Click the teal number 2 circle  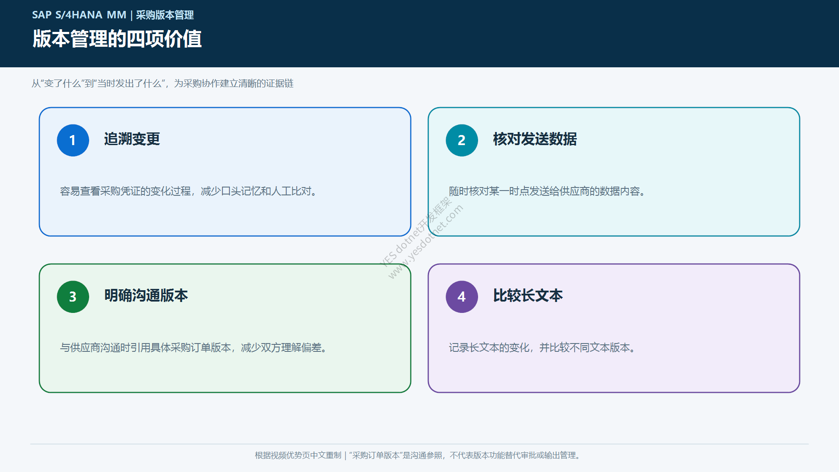pos(462,140)
